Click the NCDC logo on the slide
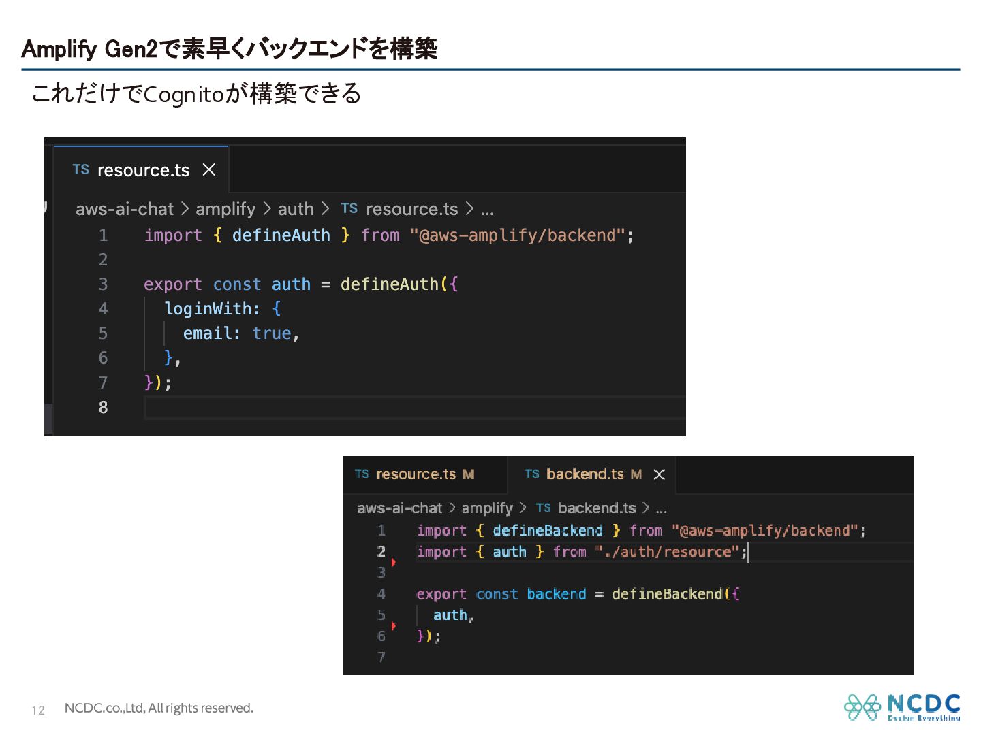 [x=903, y=707]
